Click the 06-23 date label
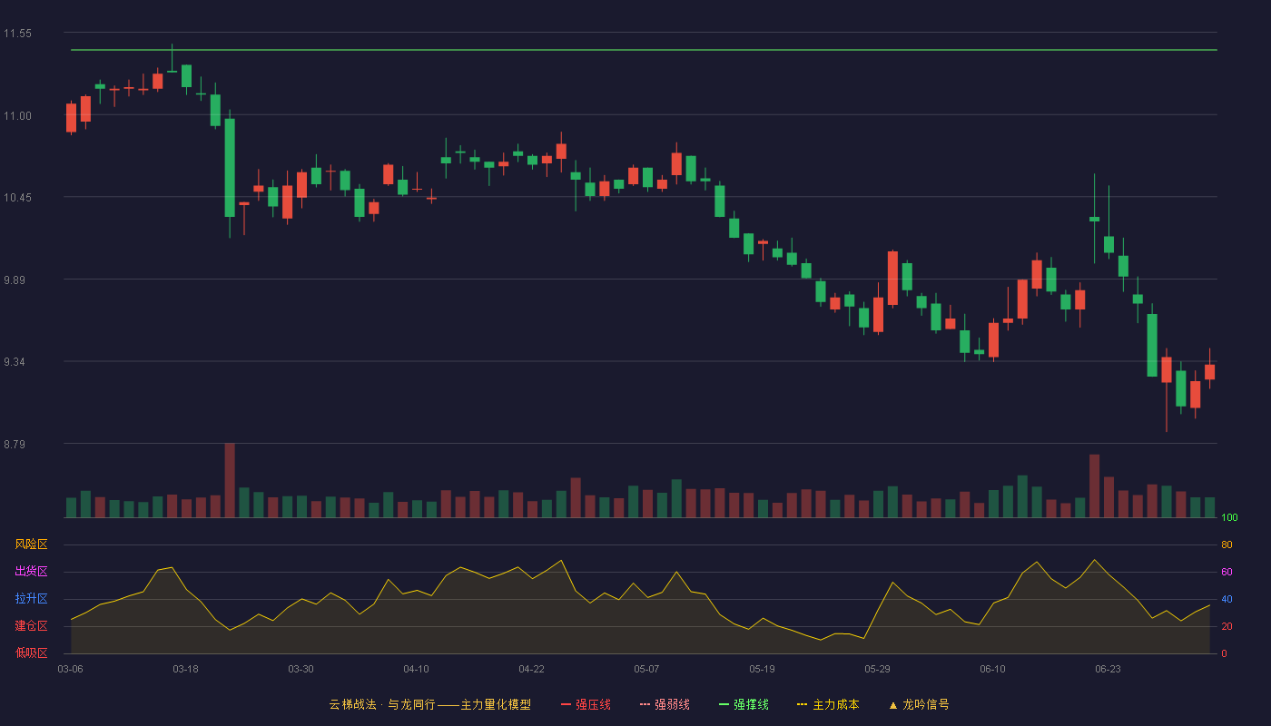The width and height of the screenshot is (1271, 726). [x=1108, y=669]
